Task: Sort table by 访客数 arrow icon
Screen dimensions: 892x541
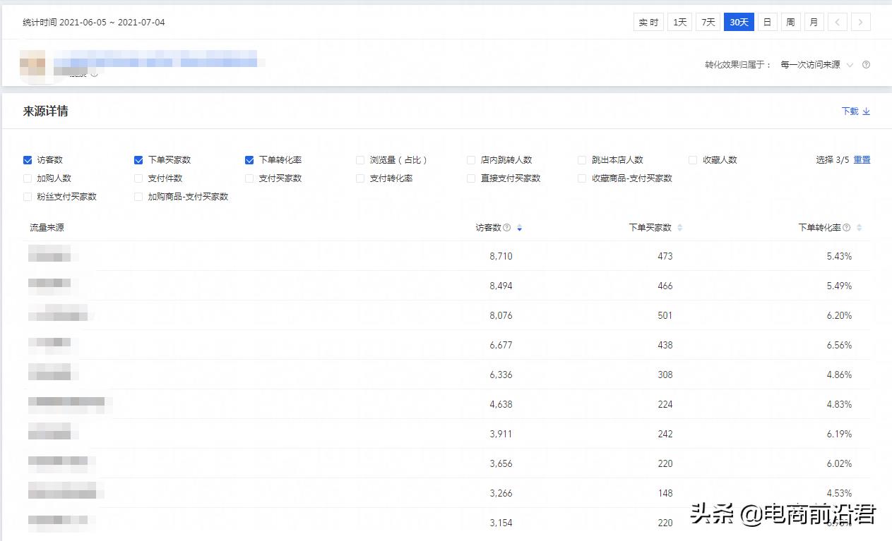Action: pyautogui.click(x=520, y=228)
